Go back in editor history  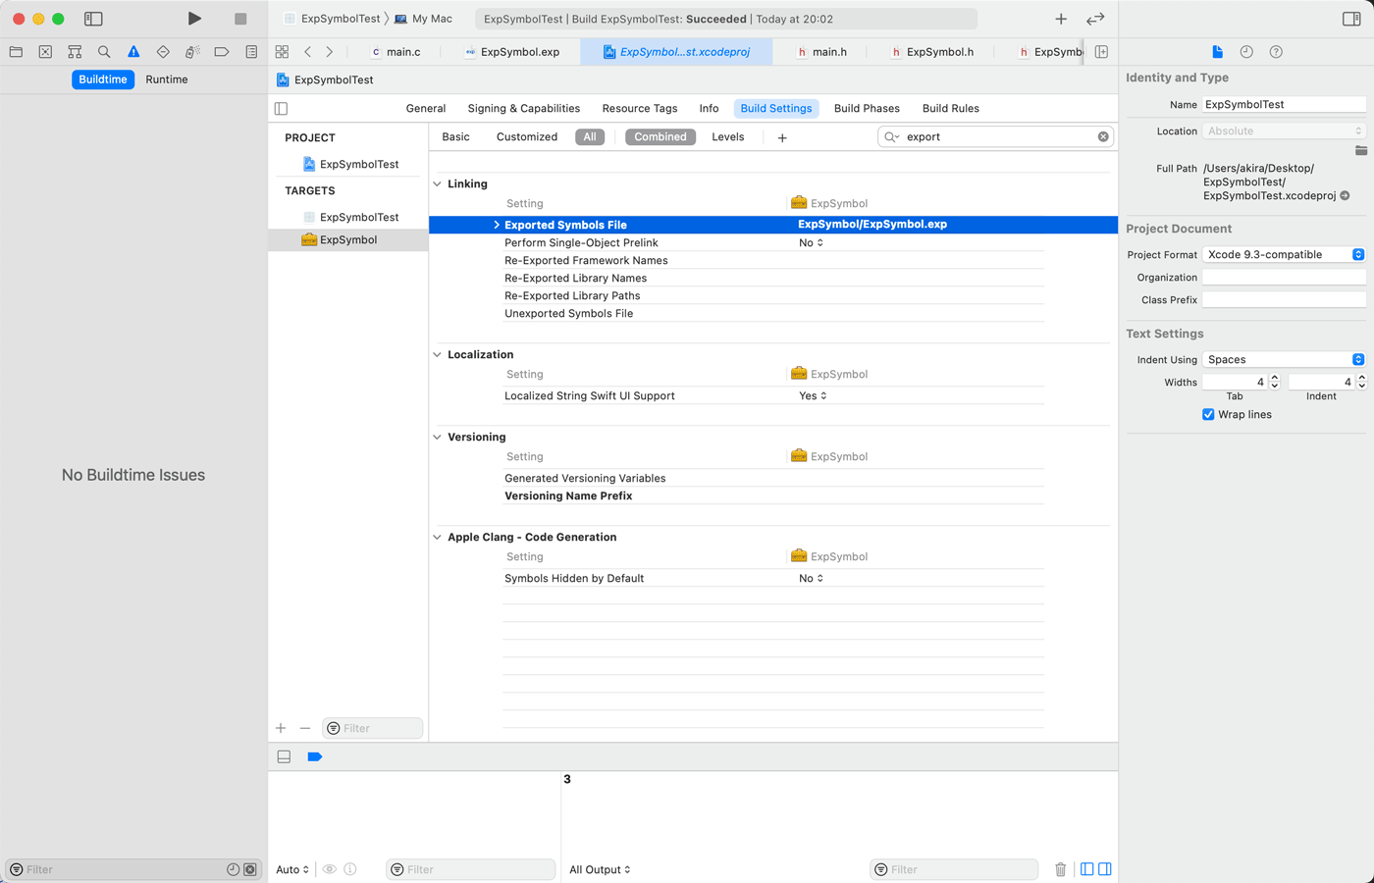pos(307,52)
